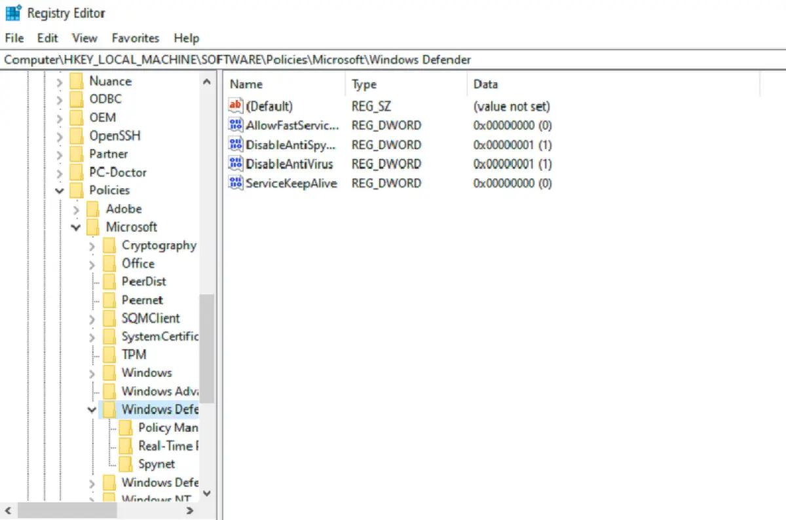786x520 pixels.
Task: Click the tree pane scroll left arrow
Action: (8, 510)
